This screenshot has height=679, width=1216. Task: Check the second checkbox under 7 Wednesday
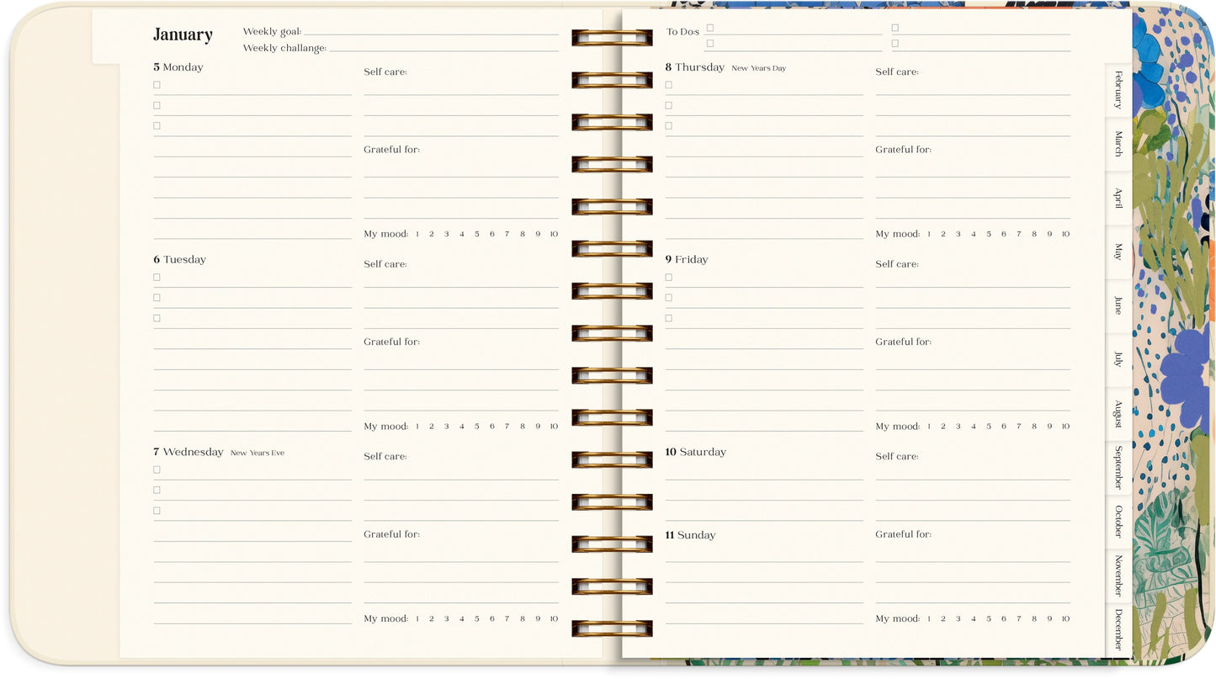pos(157,490)
